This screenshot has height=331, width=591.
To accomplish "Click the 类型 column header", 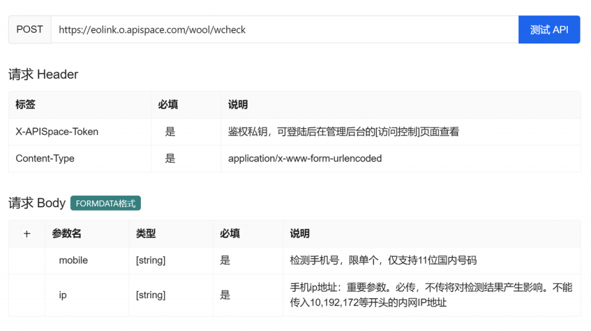I will click(145, 234).
